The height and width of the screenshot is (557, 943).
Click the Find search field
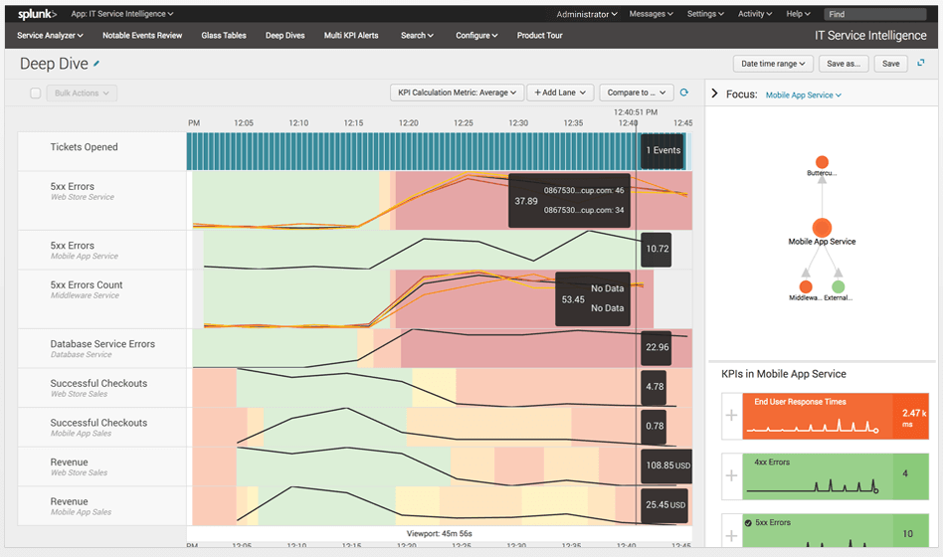point(874,14)
